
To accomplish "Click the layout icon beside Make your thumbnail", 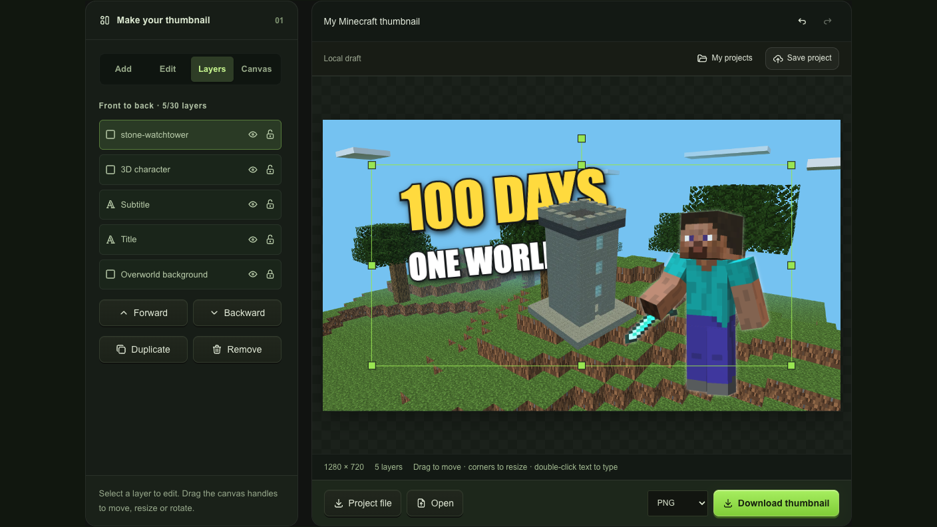I will pos(104,21).
